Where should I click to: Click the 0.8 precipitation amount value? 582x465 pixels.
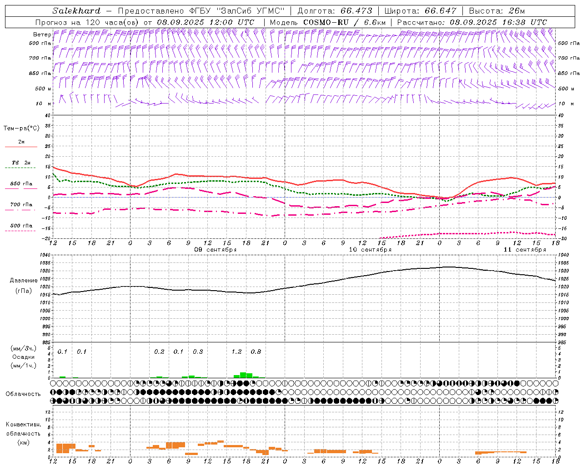tap(256, 352)
